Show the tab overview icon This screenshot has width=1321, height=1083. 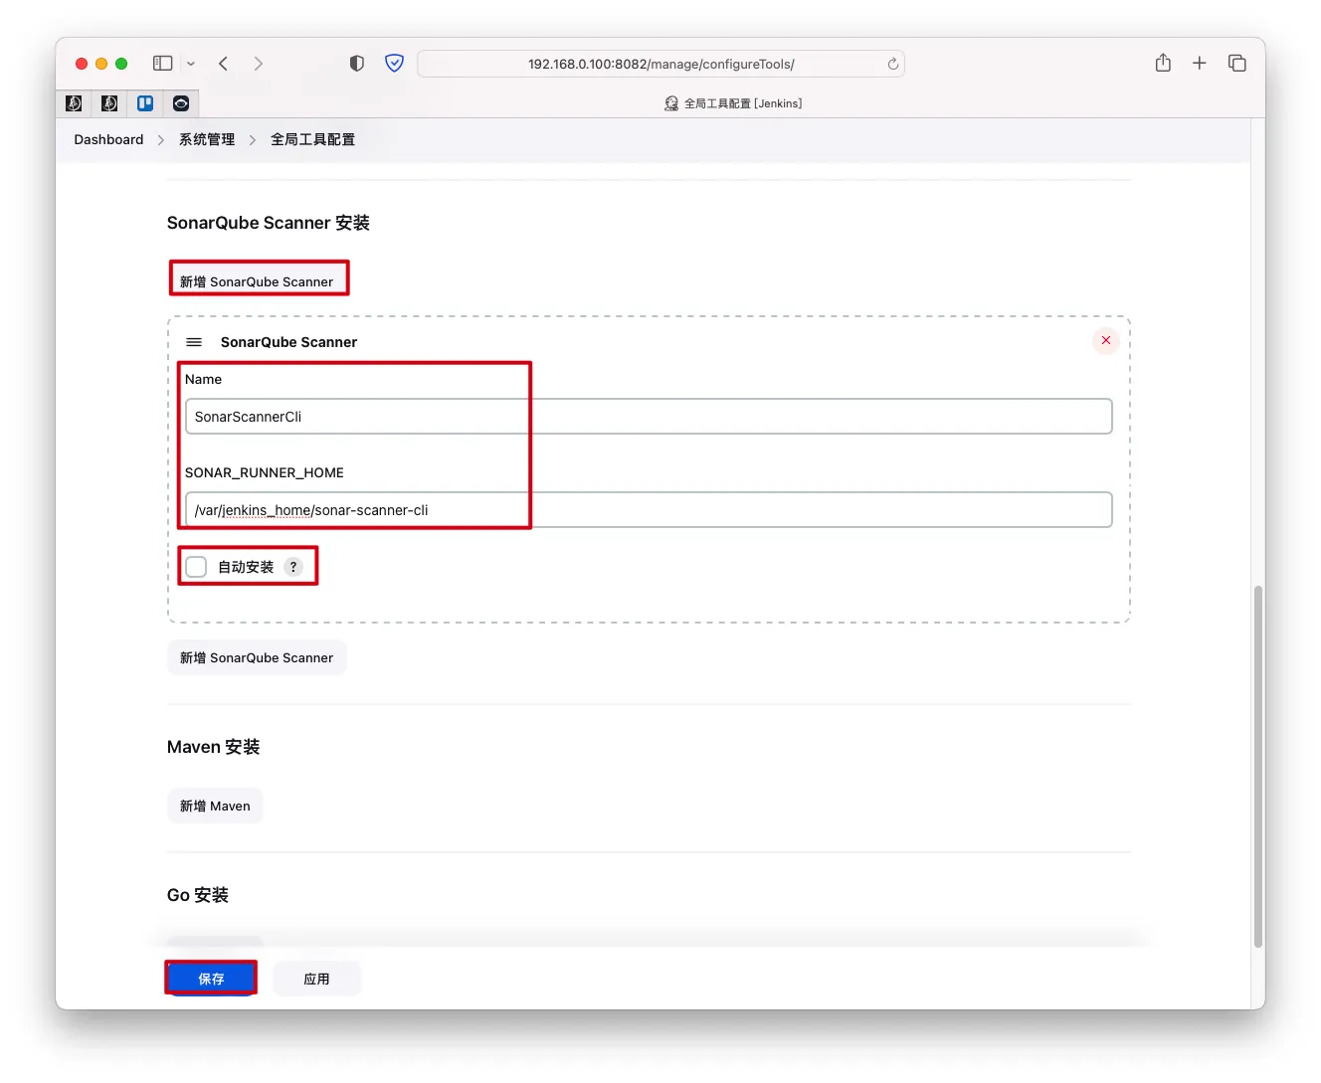tap(1237, 64)
